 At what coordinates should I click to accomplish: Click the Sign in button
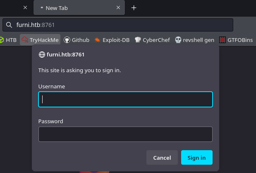point(197,158)
